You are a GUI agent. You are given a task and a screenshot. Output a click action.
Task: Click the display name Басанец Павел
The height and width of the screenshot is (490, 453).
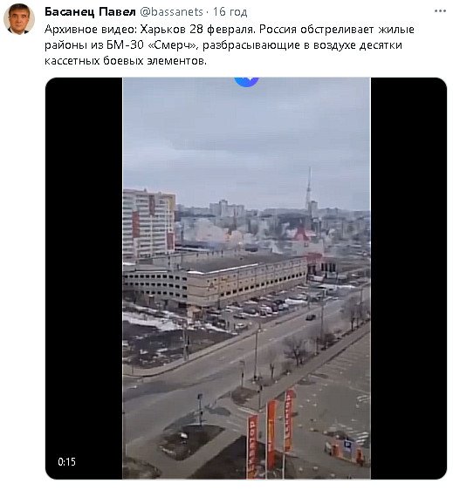pyautogui.click(x=90, y=12)
